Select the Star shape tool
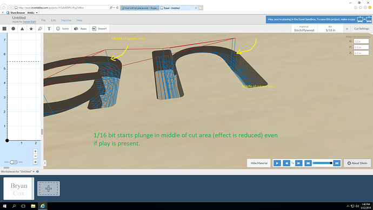This screenshot has height=210, width=373. point(31,29)
